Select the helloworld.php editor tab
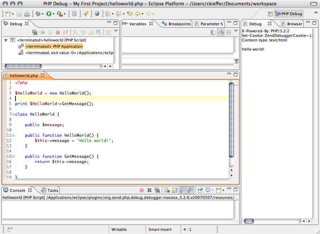 pos(24,76)
